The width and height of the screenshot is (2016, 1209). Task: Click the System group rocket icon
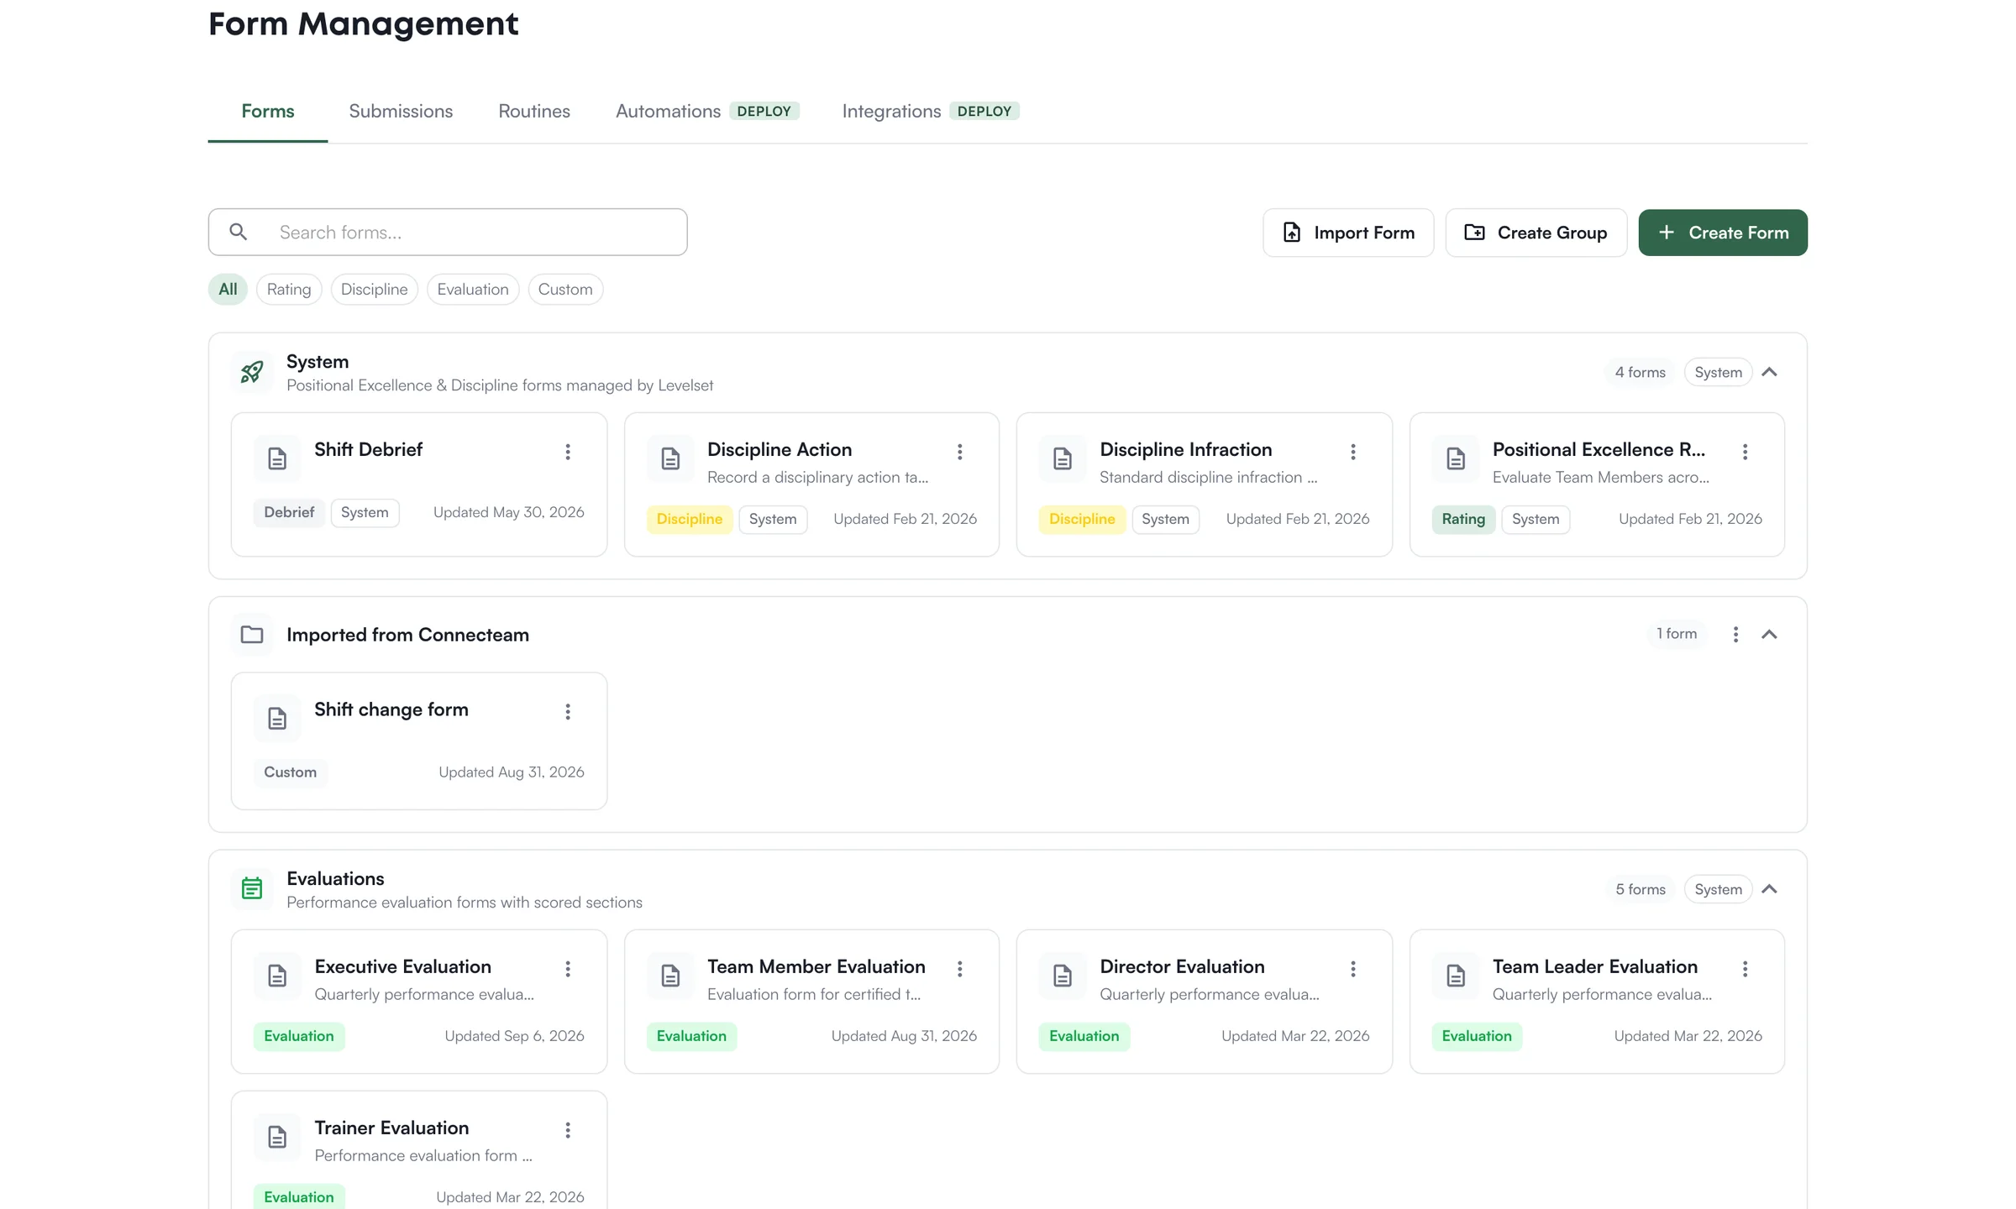(x=252, y=372)
